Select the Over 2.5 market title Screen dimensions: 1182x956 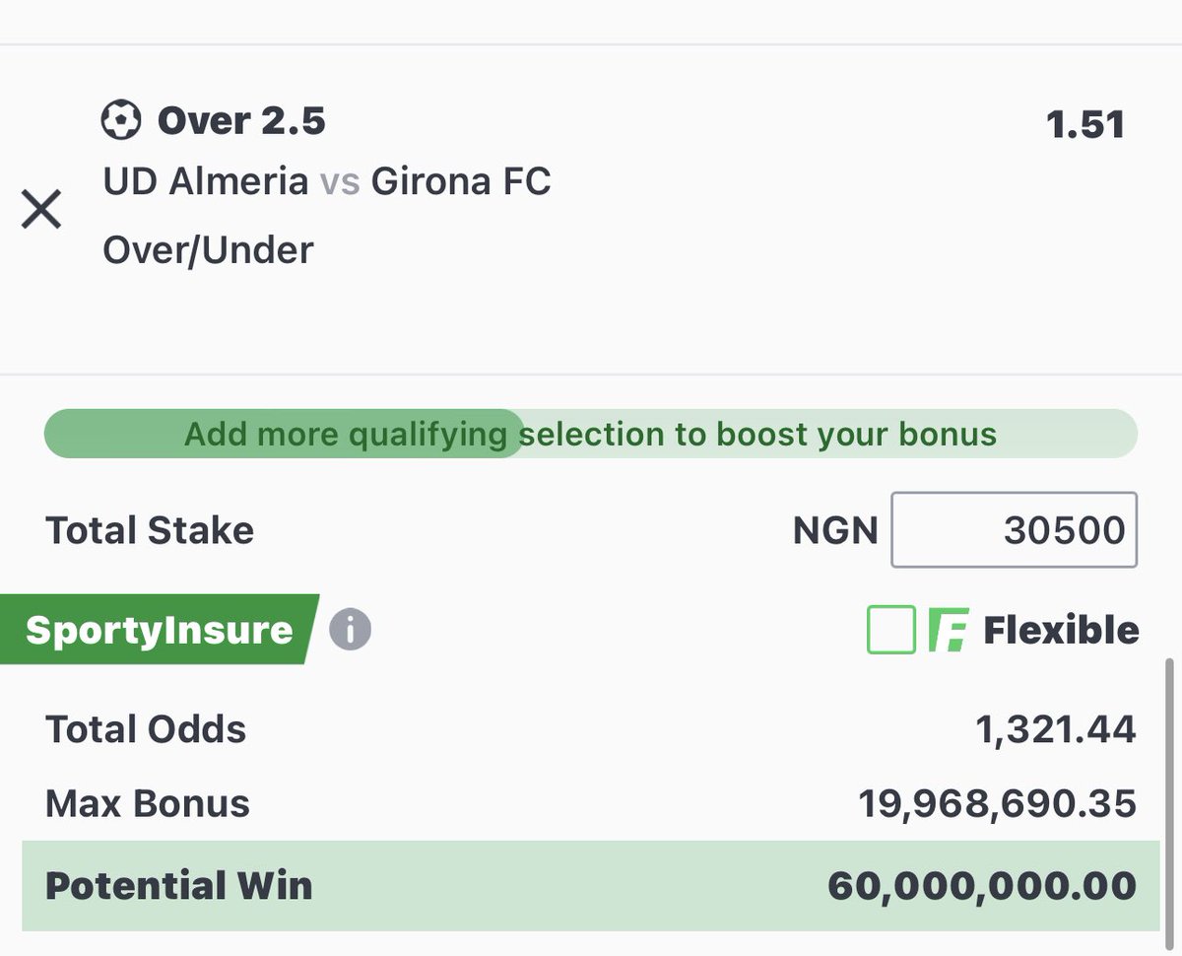(241, 121)
